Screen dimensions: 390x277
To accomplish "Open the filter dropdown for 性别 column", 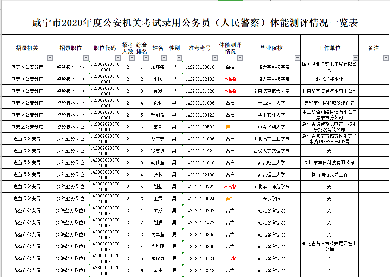I will pyautogui.click(x=179, y=58).
